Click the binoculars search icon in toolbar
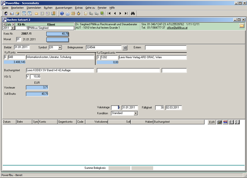Image resolution: width=247 pixels, height=178 pixels. 133,14
